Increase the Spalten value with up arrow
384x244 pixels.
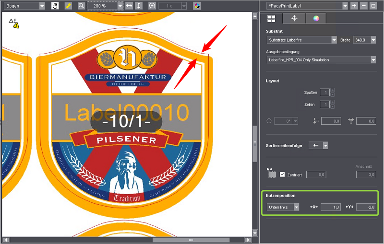333,90
